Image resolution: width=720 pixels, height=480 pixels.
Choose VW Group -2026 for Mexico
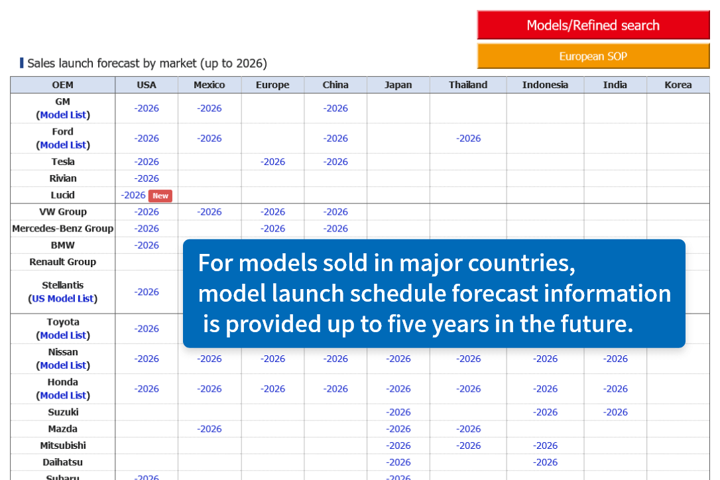click(210, 211)
